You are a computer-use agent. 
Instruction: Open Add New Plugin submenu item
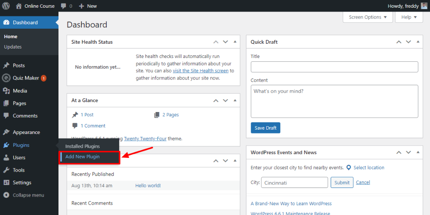[x=82, y=157]
